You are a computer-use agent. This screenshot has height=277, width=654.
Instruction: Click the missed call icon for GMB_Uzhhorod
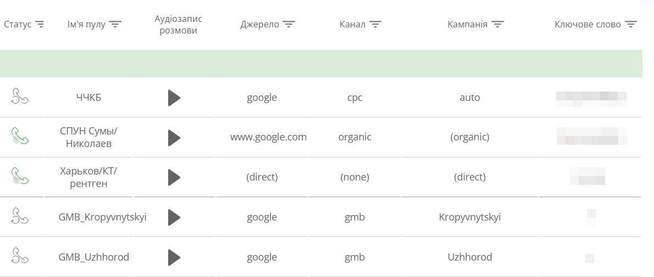(20, 256)
